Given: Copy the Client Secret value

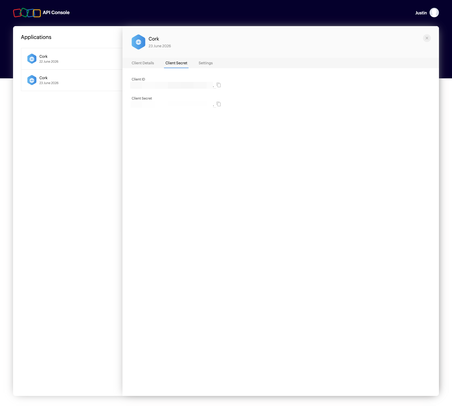Looking at the screenshot, I should (x=219, y=104).
